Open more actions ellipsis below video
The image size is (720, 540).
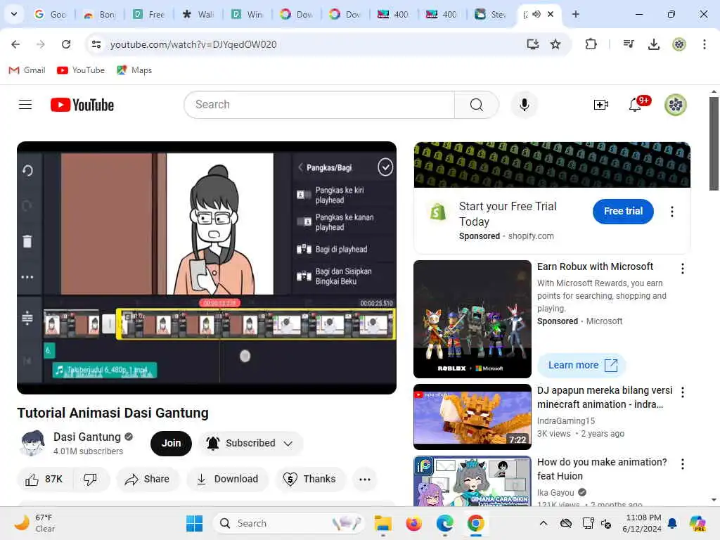(x=365, y=480)
